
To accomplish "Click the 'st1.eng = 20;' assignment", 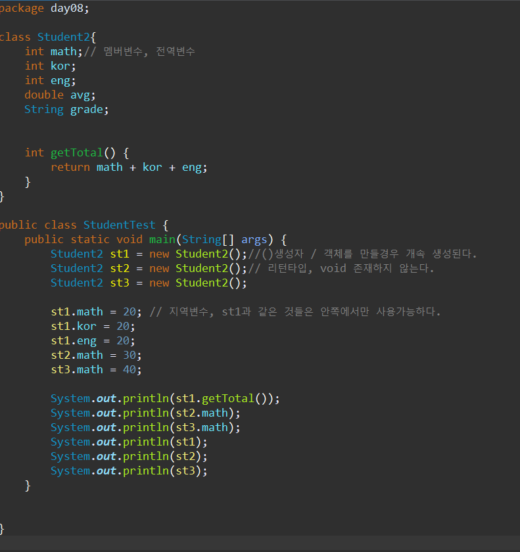I will click(93, 340).
